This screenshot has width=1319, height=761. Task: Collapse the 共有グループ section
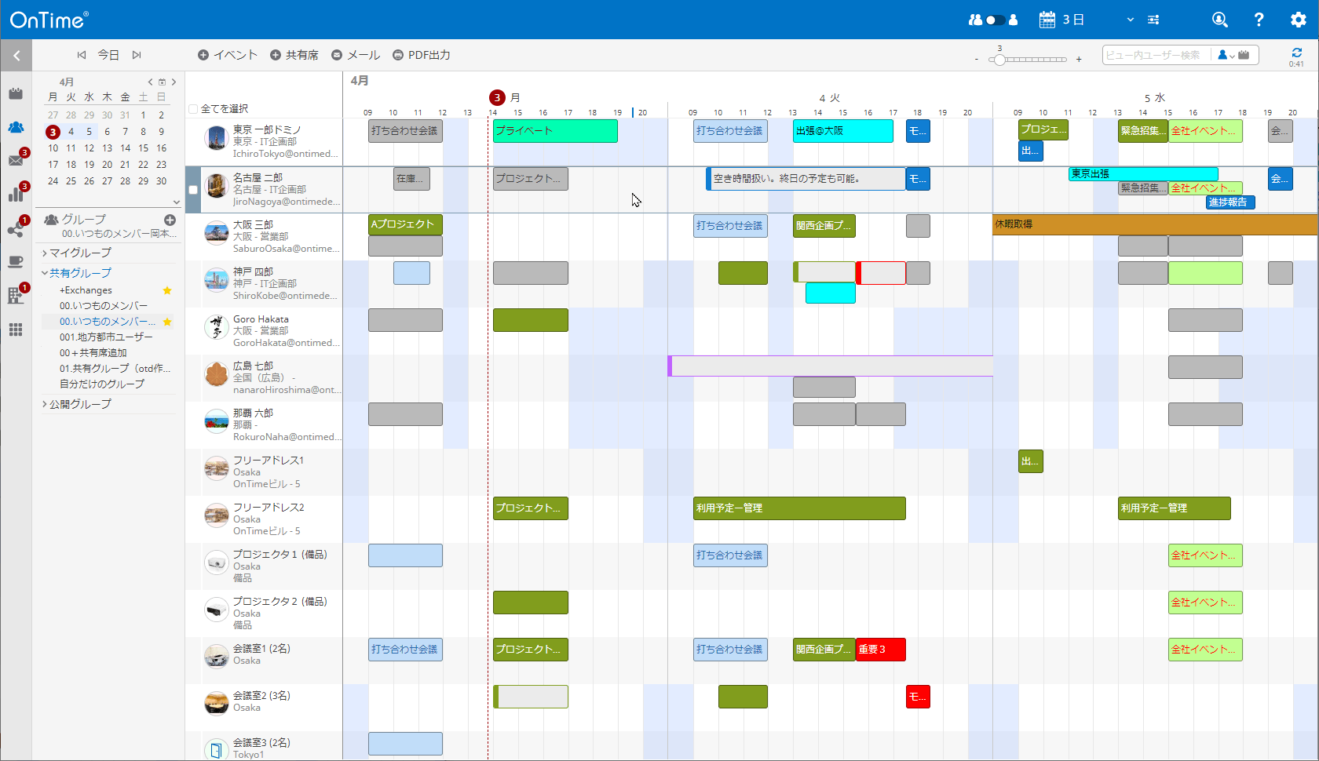pyautogui.click(x=46, y=273)
